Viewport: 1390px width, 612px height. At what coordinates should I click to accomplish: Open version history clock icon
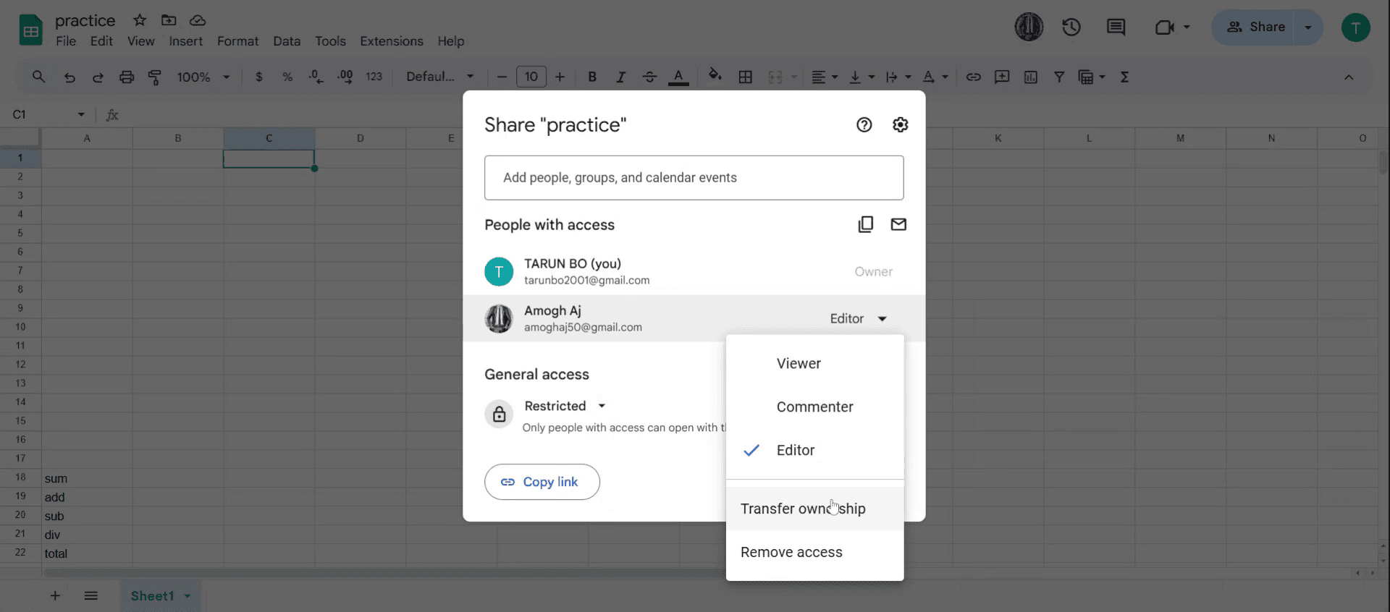click(1071, 27)
